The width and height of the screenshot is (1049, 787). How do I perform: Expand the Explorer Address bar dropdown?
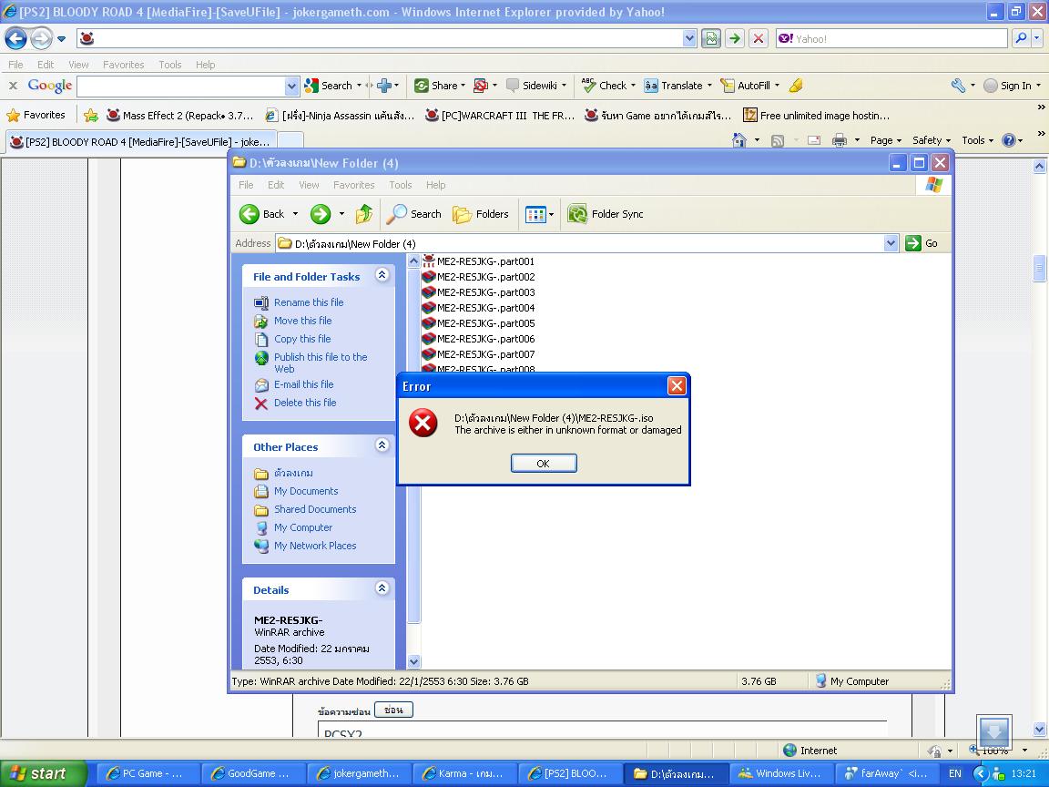pyautogui.click(x=891, y=243)
